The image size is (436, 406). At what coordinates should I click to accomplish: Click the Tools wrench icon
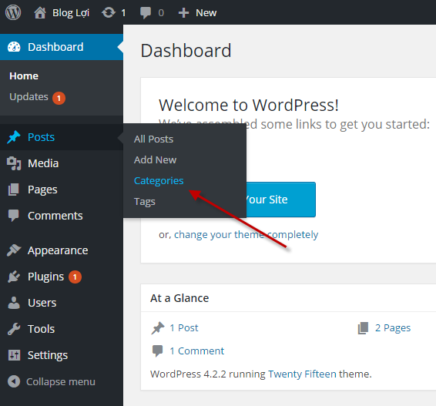coord(14,329)
